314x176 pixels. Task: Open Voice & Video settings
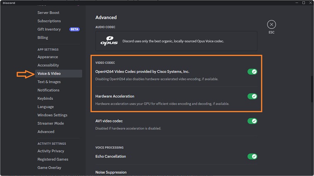[x=49, y=73]
